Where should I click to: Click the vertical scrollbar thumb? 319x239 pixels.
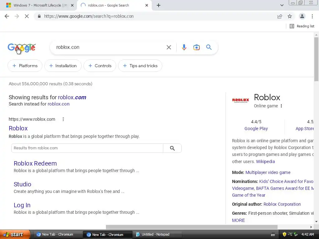pyautogui.click(x=316, y=59)
